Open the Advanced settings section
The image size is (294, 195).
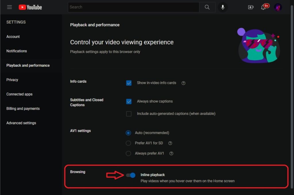(21, 123)
